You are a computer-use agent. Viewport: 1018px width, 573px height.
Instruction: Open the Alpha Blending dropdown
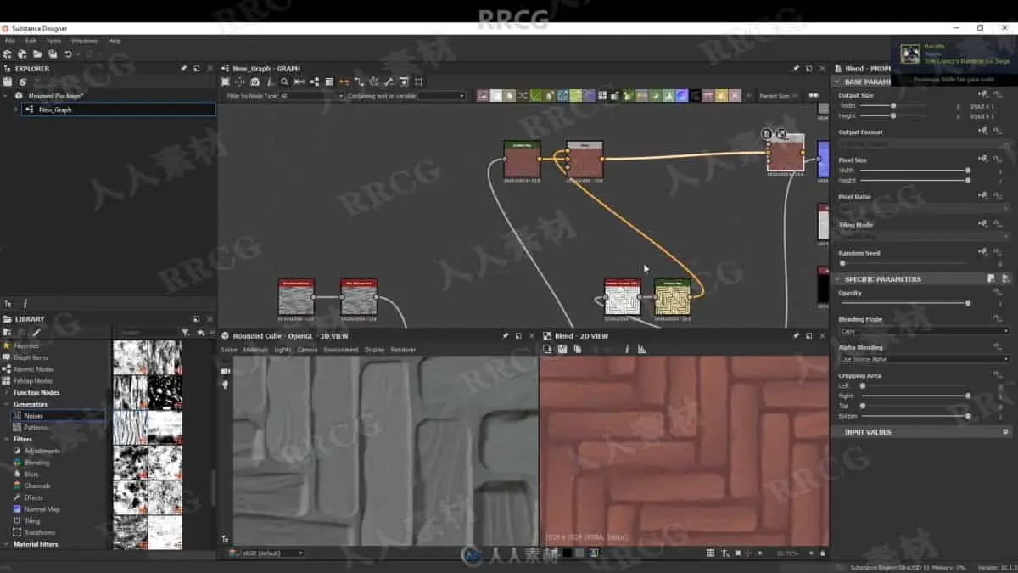[924, 359]
